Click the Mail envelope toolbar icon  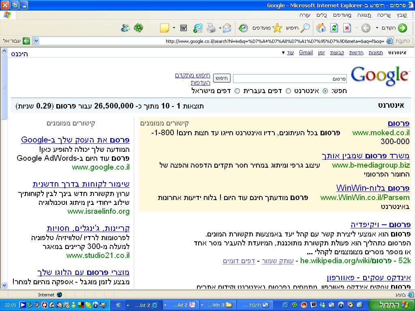point(227,28)
